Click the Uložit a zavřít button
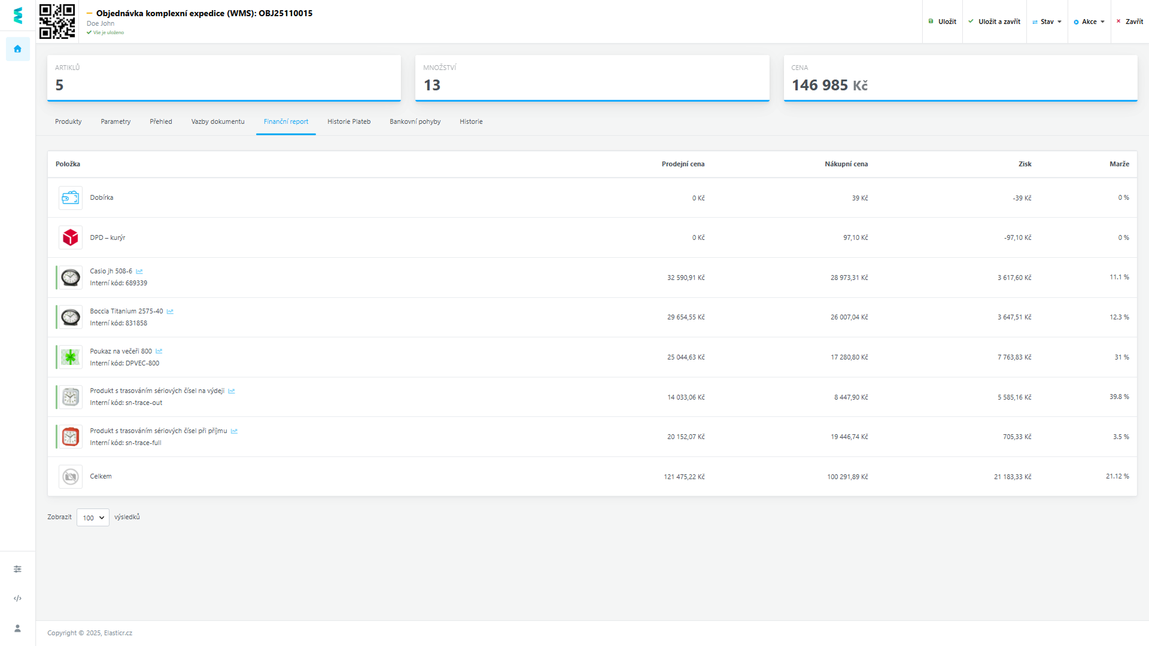Image resolution: width=1149 pixels, height=646 pixels. click(x=995, y=22)
